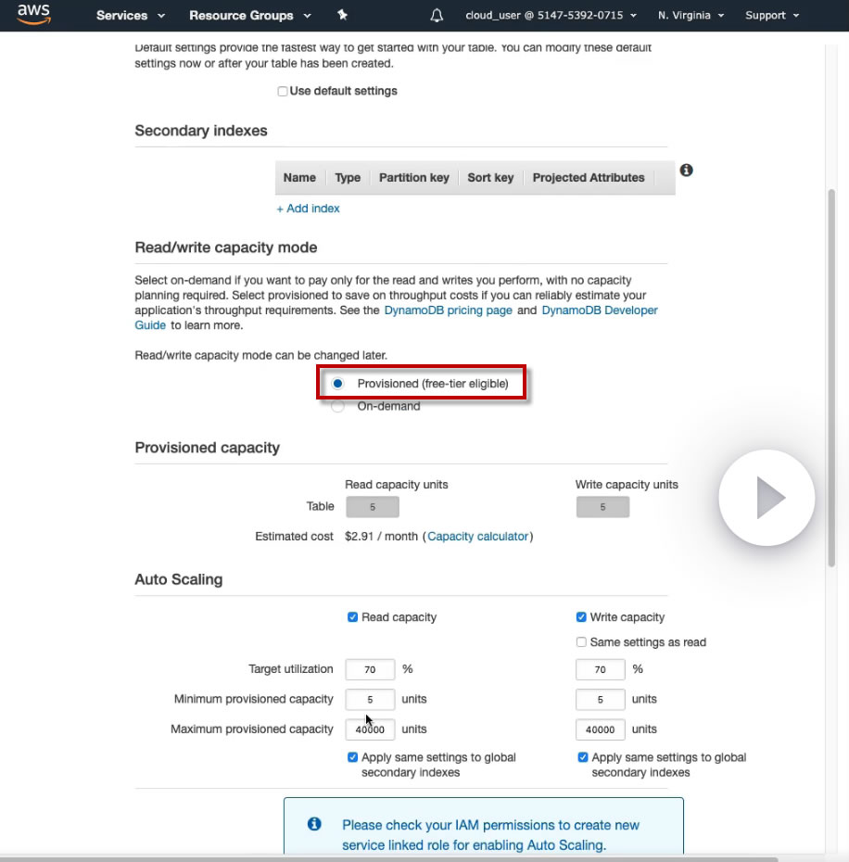Check the Use default settings checkbox
Screen dimensions: 849x862
283,91
